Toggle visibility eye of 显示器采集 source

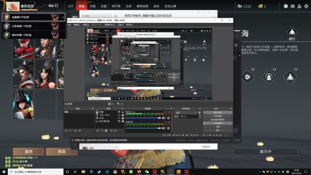119,121
